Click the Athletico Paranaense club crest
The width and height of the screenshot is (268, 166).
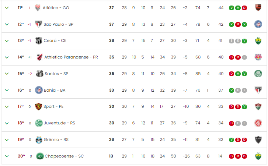click(40, 57)
